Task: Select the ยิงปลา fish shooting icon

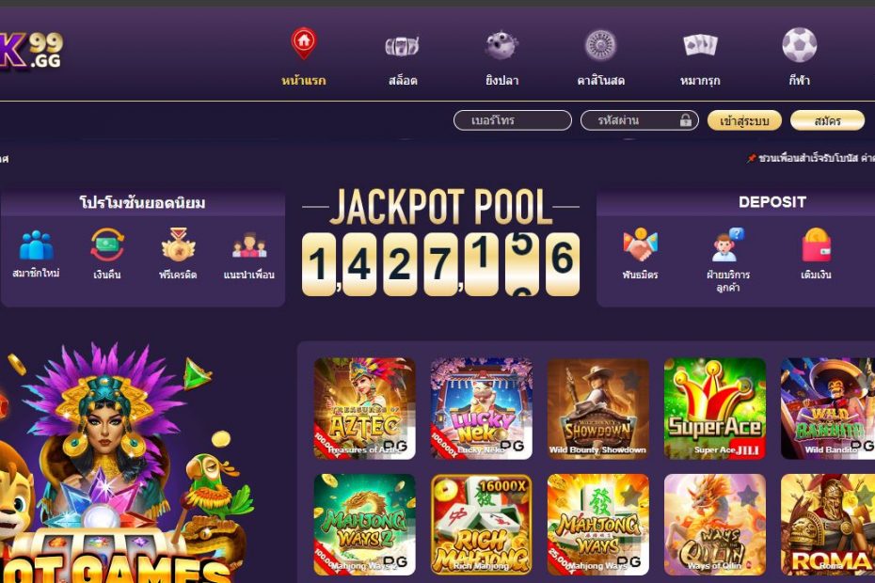Action: (x=501, y=44)
